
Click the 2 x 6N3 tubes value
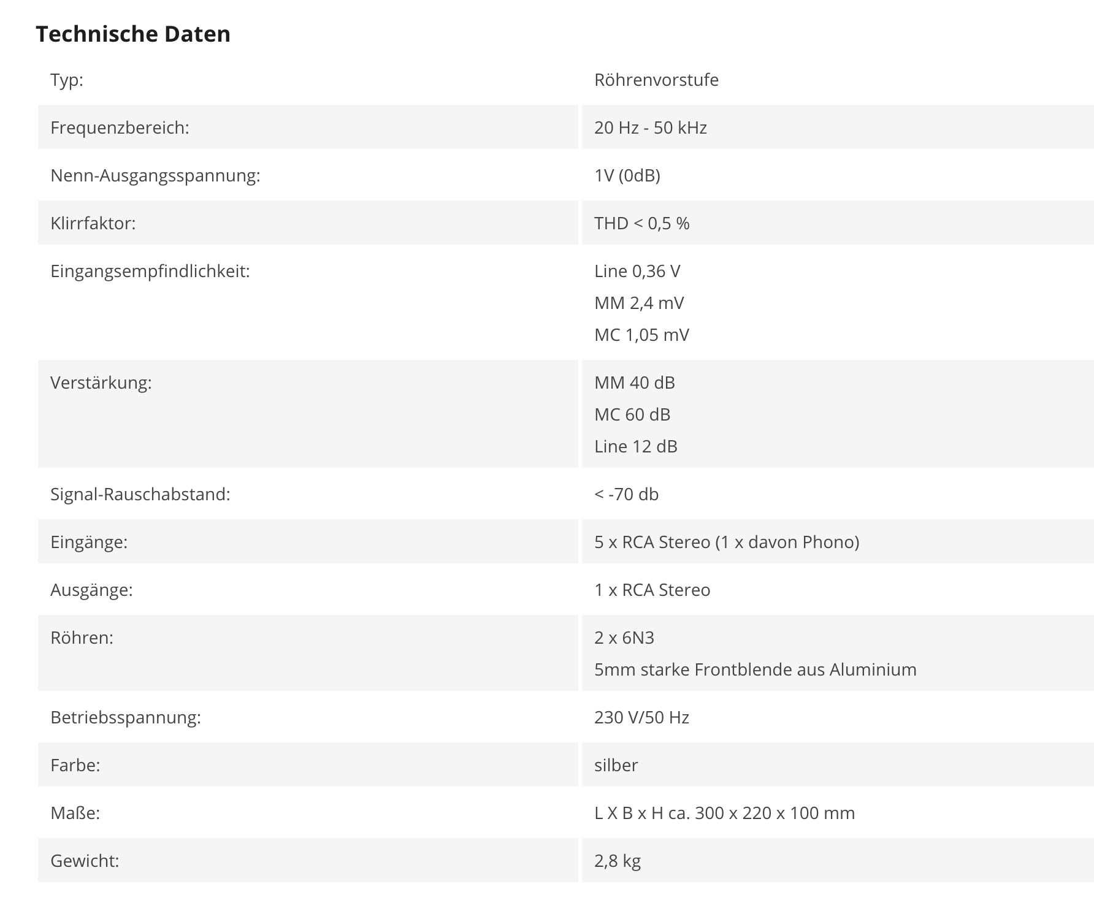624,638
